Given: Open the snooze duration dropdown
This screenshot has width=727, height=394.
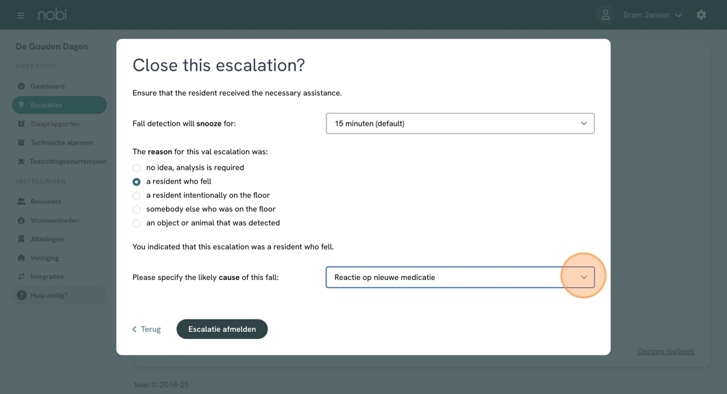Looking at the screenshot, I should 460,124.
